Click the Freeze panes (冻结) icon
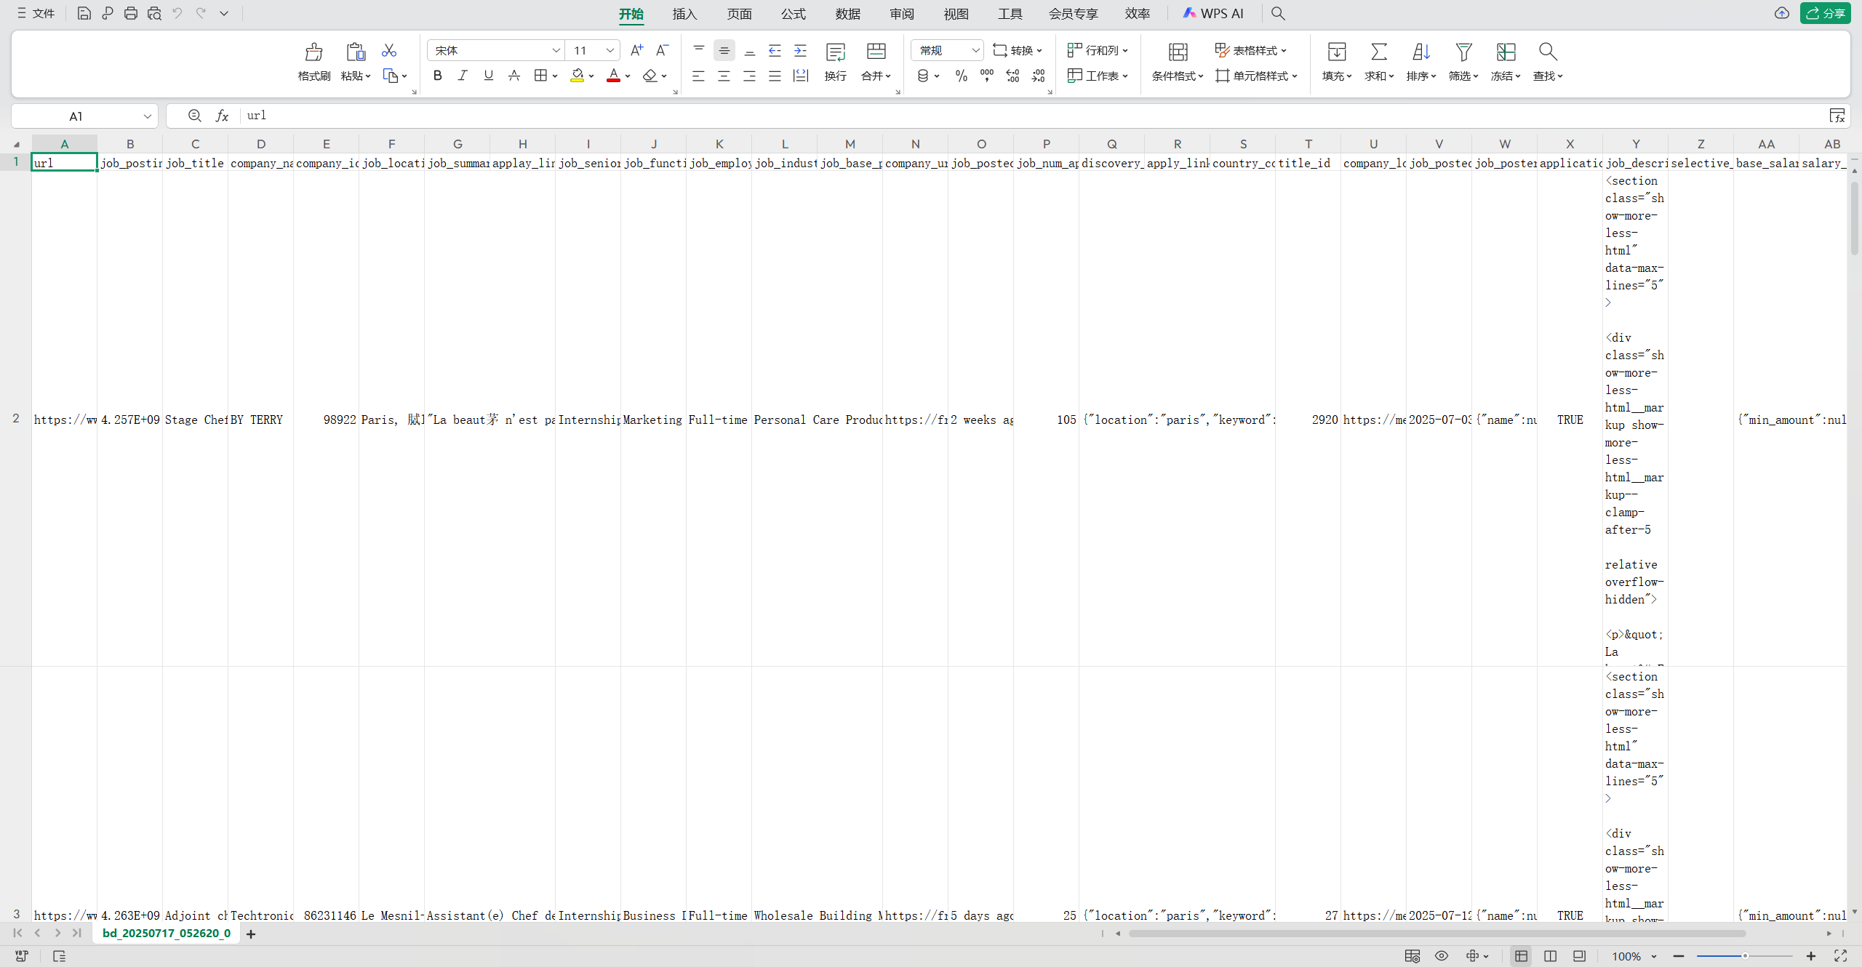The image size is (1862, 967). coord(1506,52)
